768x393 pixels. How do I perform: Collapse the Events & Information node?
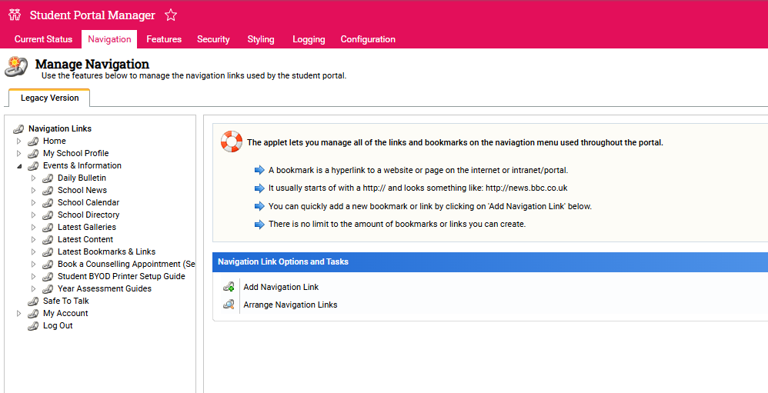click(19, 166)
